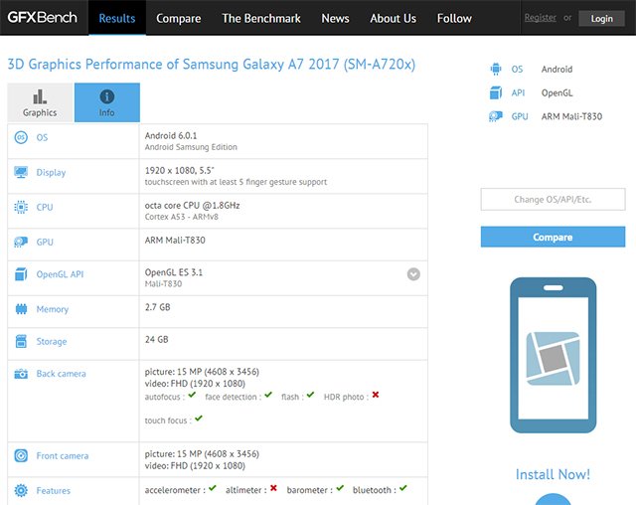
Task: Expand the OpenGL API details arrow
Action: click(x=413, y=274)
